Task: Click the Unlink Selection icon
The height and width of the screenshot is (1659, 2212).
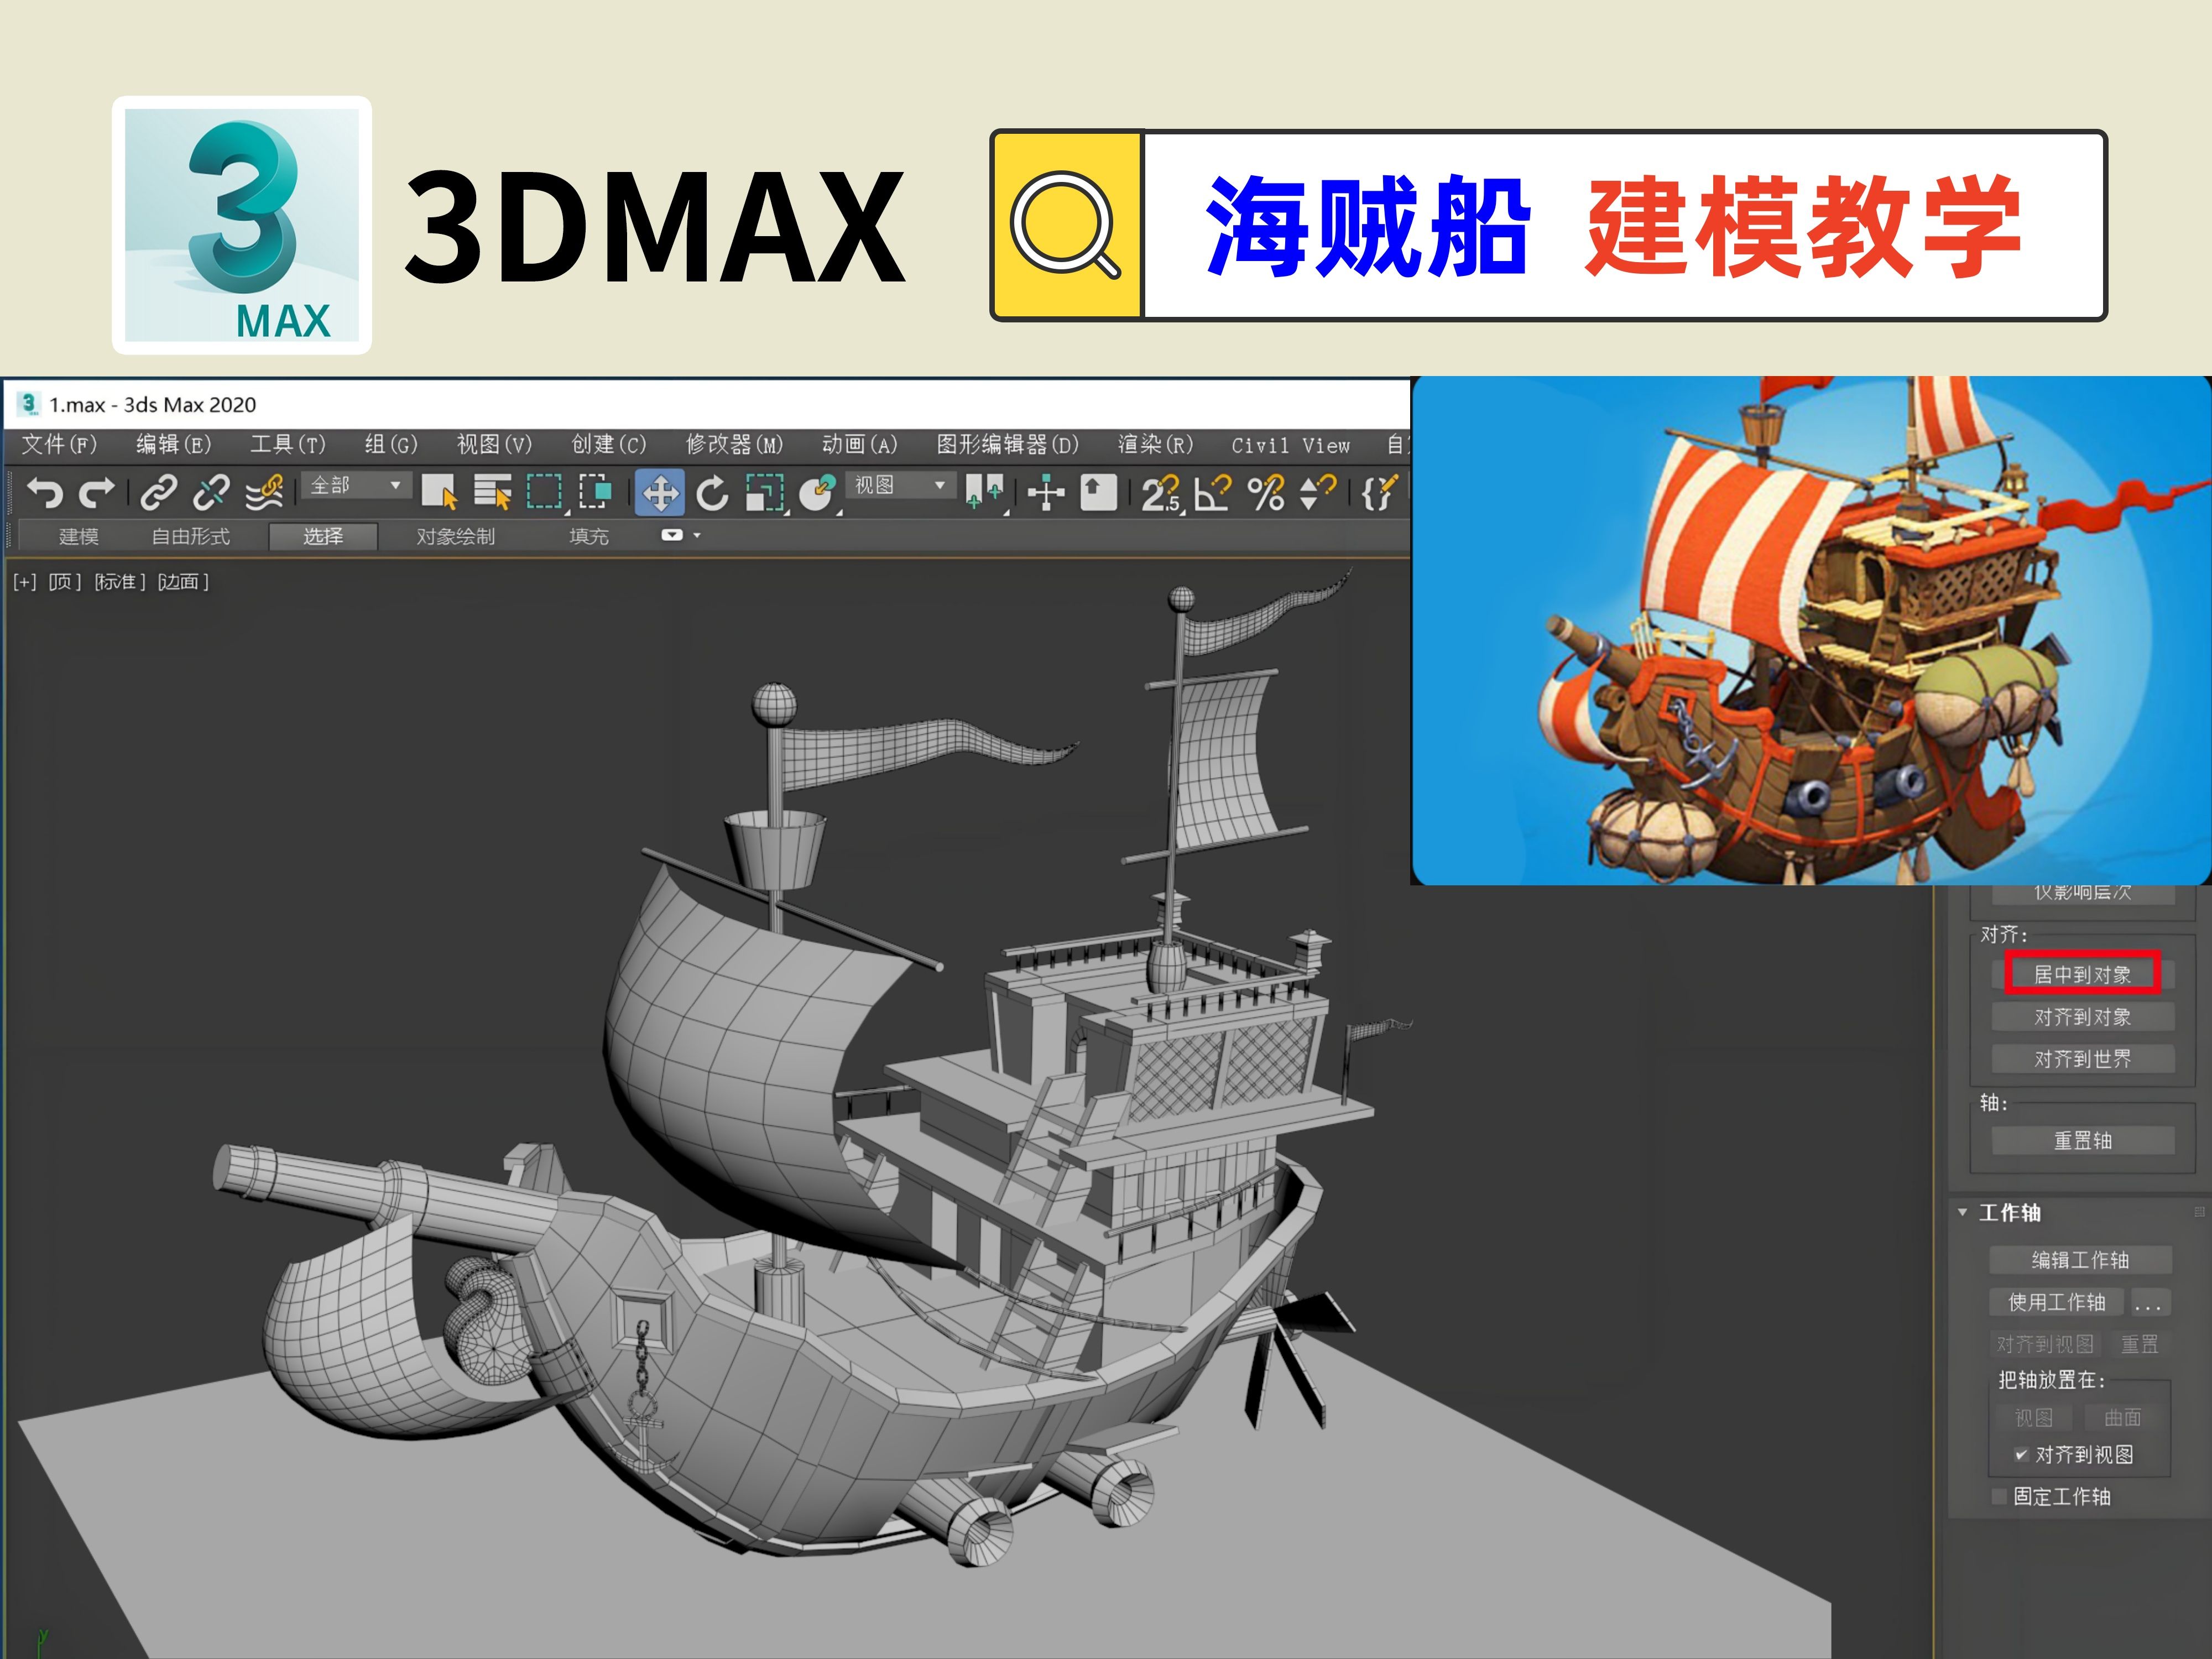Action: click(212, 492)
